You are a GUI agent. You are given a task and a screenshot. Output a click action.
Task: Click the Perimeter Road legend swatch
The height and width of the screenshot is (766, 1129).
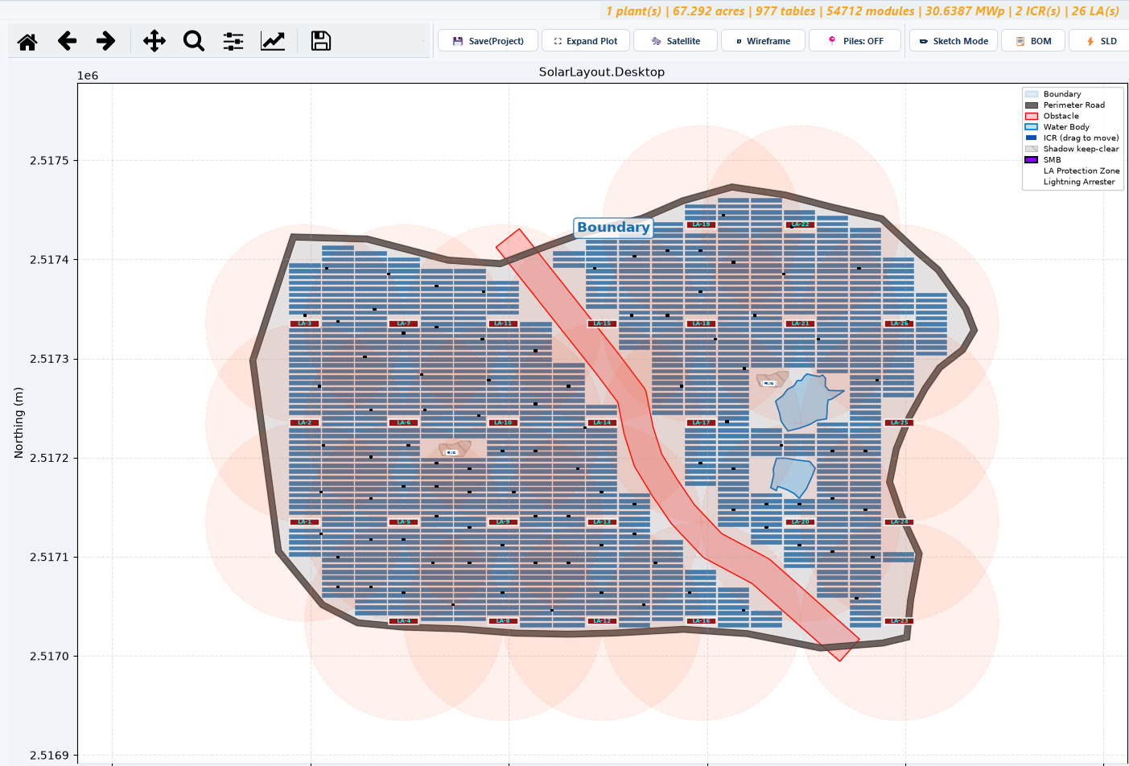1032,105
